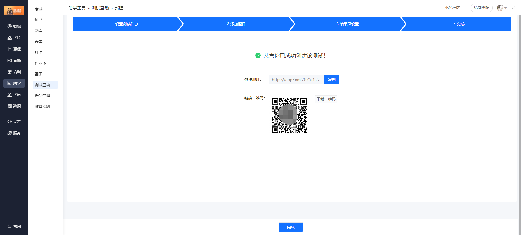This screenshot has width=521, height=235.
Task: Open 作业本 in the submenu
Action: [x=40, y=63]
